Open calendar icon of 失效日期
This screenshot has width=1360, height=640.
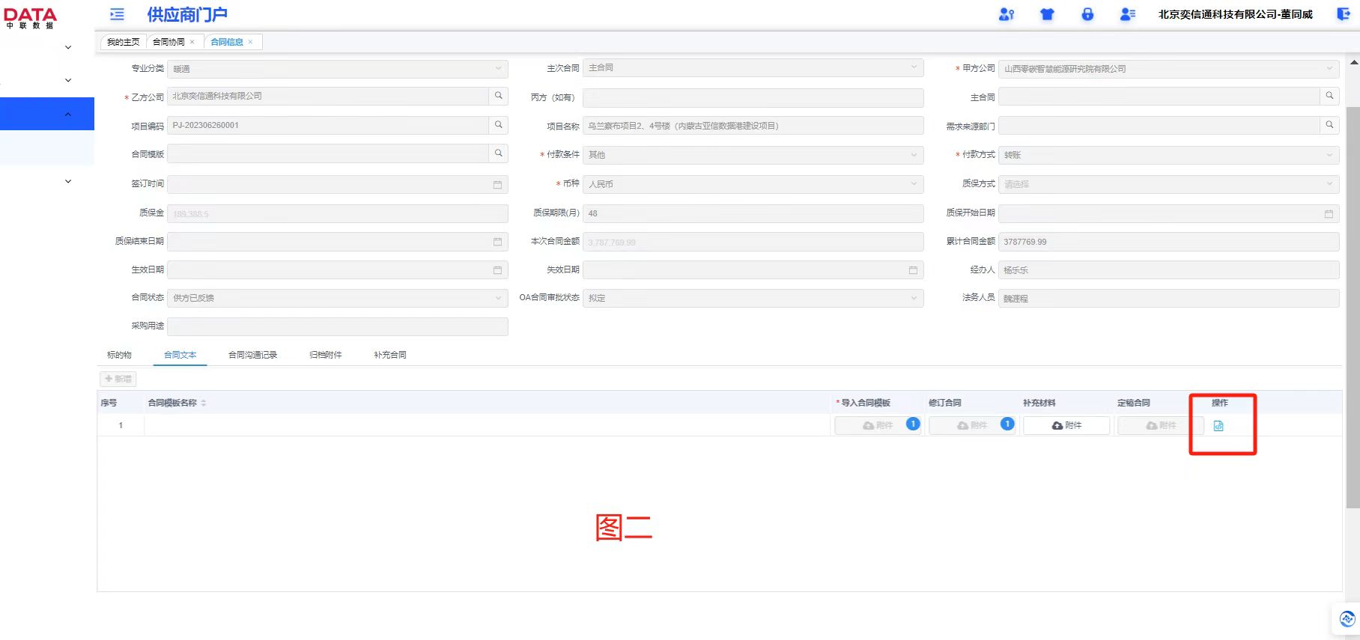click(x=913, y=270)
